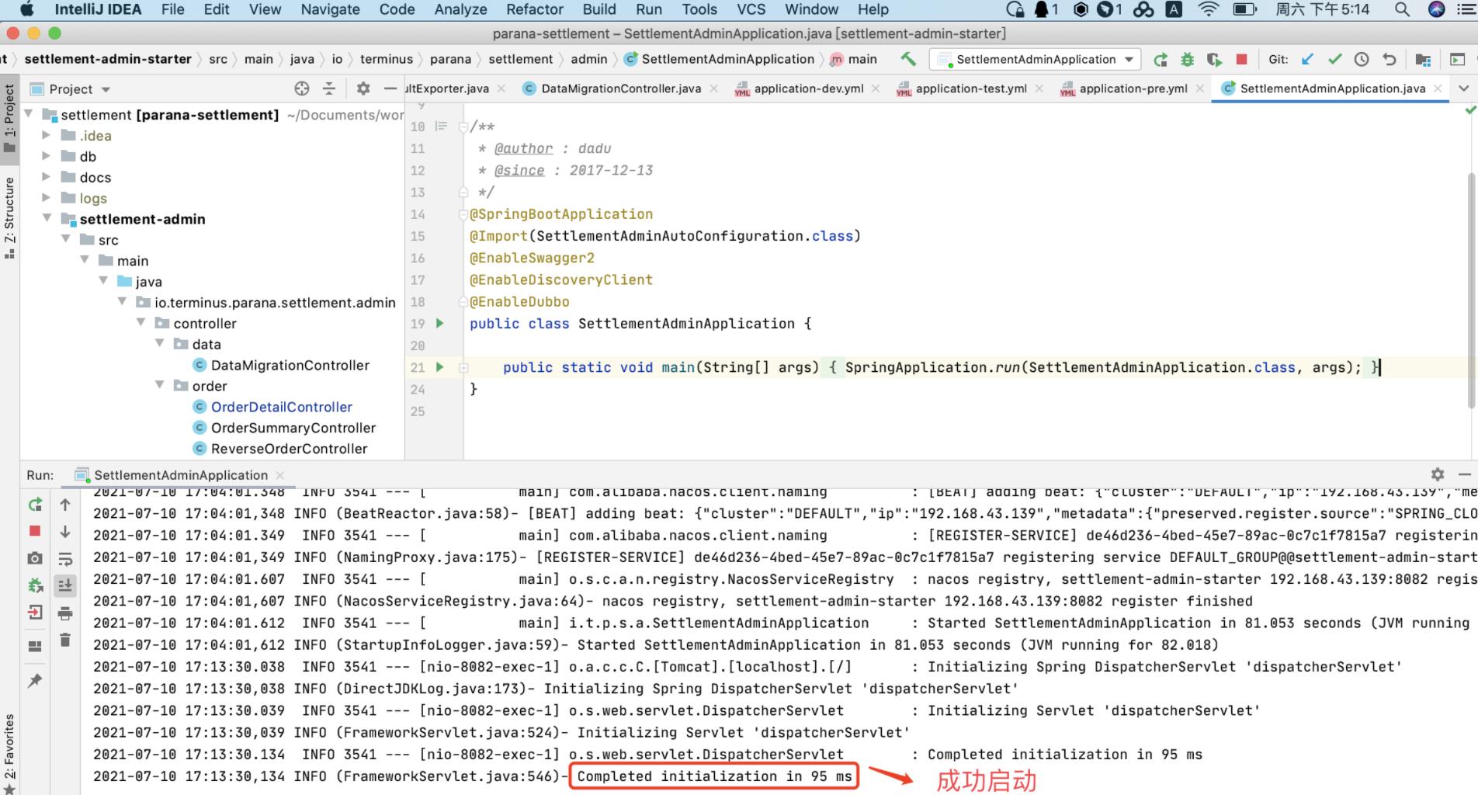
Task: Open Project view mode dropdown
Action: point(106,89)
